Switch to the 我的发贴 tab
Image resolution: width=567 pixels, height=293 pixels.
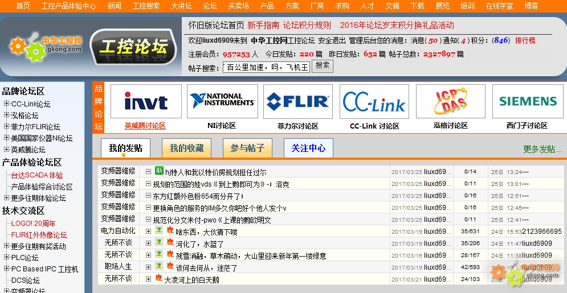click(125, 148)
